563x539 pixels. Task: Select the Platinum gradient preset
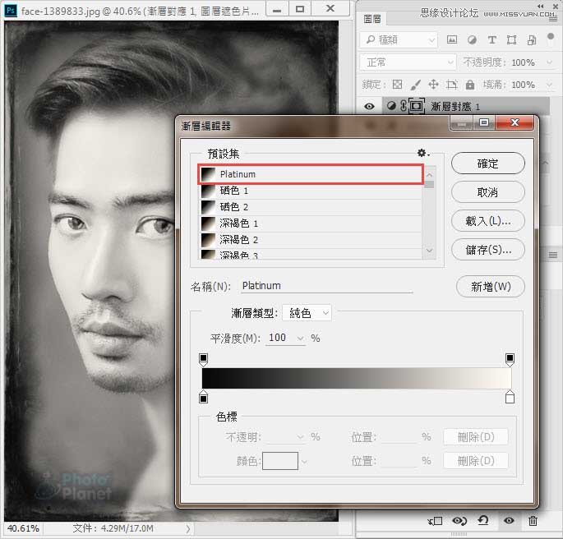point(311,174)
